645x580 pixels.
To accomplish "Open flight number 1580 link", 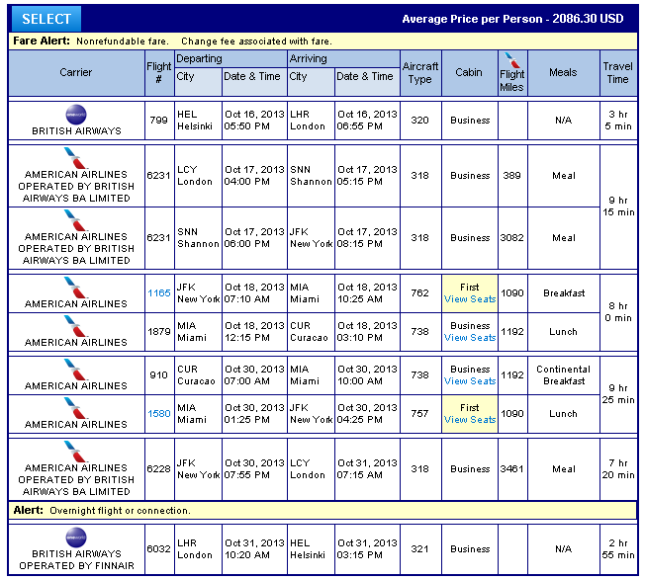I will [158, 414].
